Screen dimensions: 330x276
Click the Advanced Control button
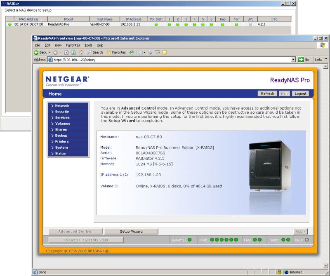click(x=75, y=232)
